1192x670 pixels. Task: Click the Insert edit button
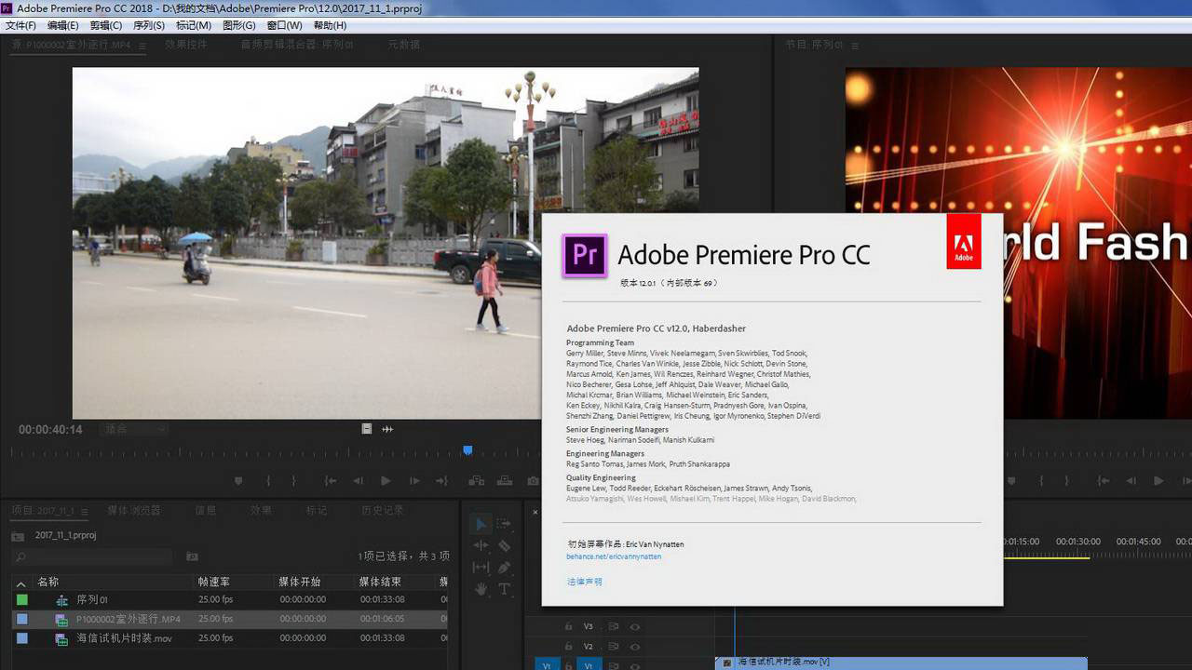pos(476,481)
